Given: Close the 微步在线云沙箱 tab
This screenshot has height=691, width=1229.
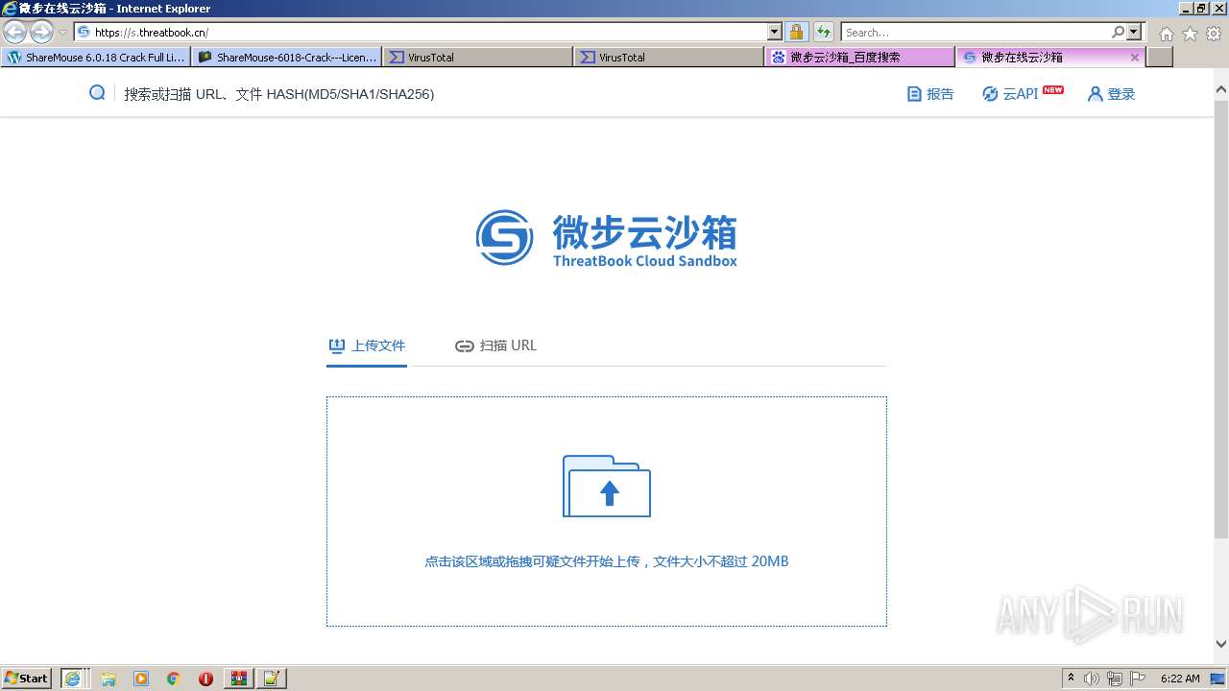Looking at the screenshot, I should (x=1135, y=58).
